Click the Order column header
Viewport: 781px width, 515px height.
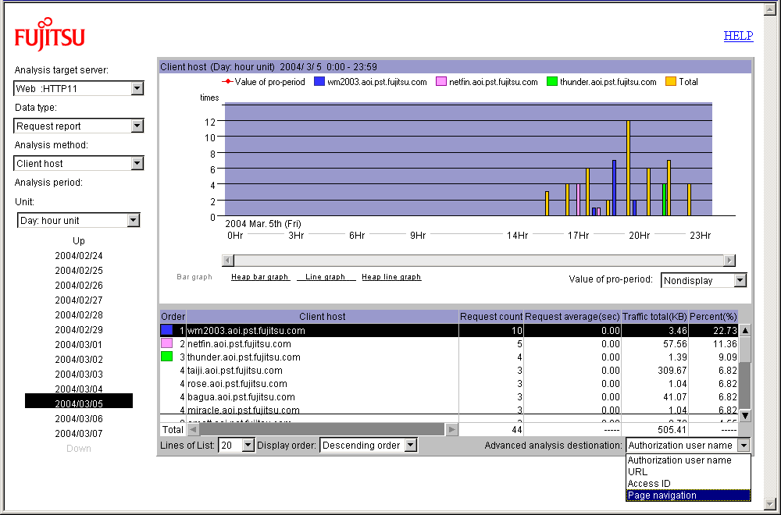(x=173, y=317)
